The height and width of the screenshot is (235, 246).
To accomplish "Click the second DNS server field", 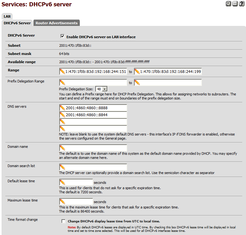I will tap(93, 115).
